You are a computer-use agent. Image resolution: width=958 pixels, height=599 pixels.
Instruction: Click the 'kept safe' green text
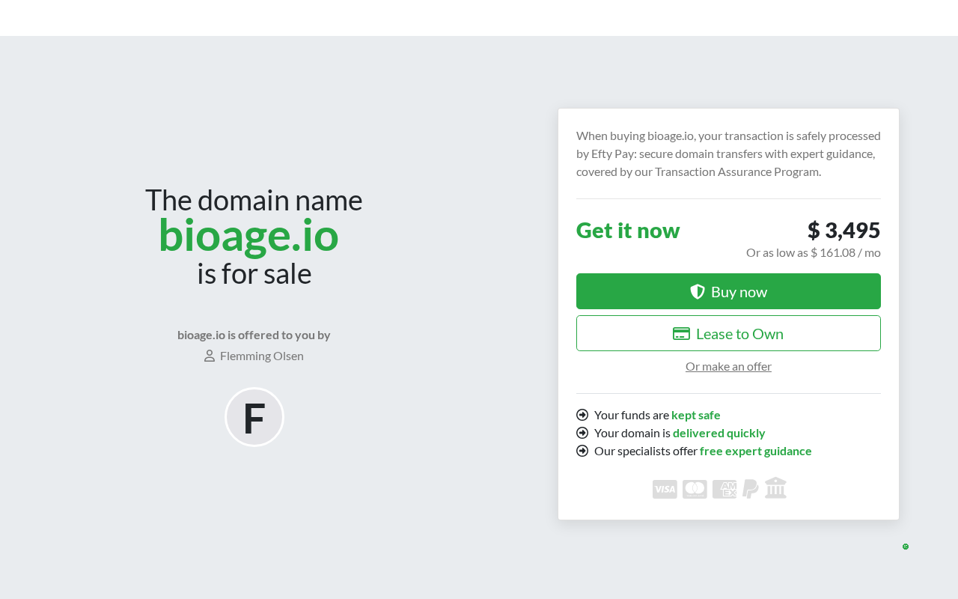(x=695, y=415)
